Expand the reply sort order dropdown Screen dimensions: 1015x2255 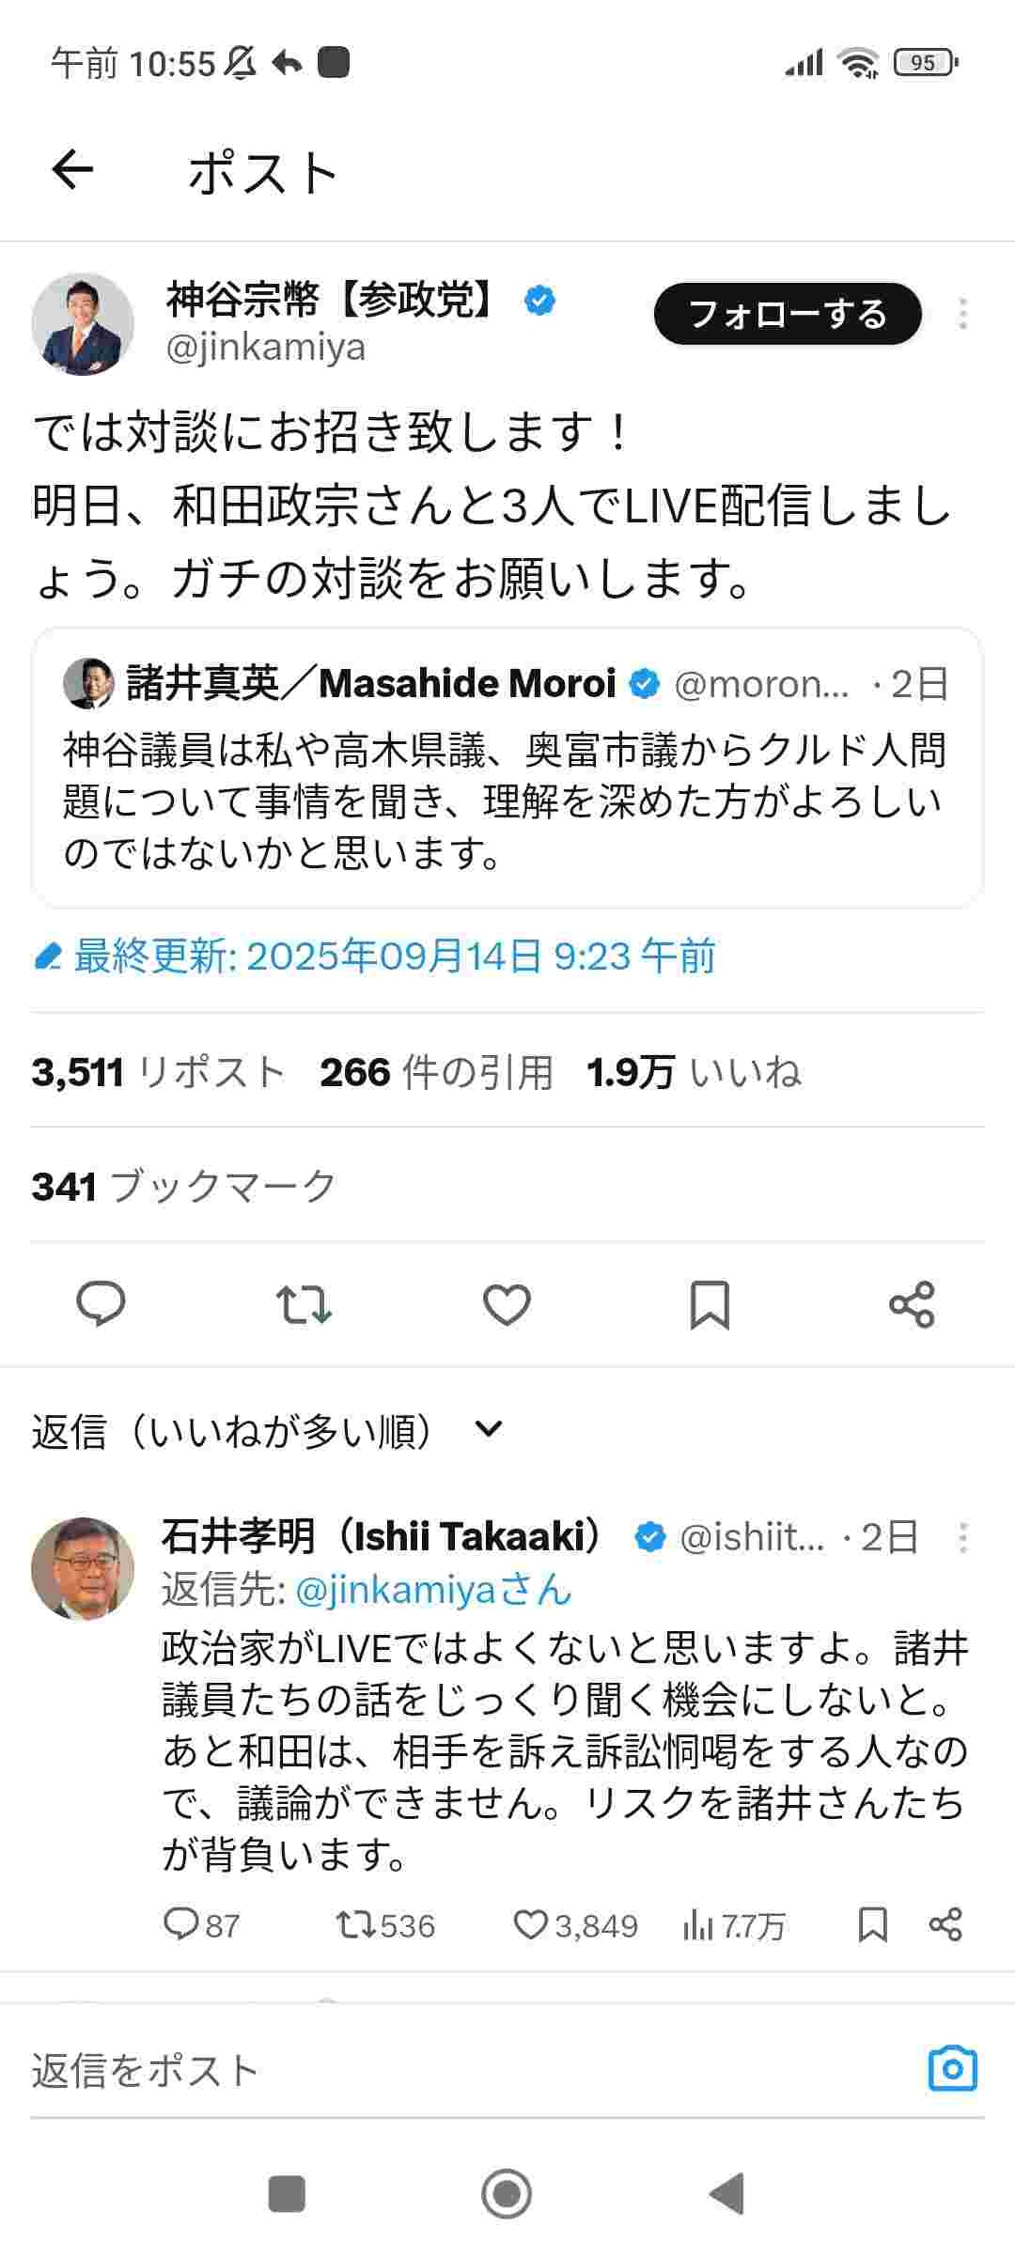pyautogui.click(x=489, y=1430)
